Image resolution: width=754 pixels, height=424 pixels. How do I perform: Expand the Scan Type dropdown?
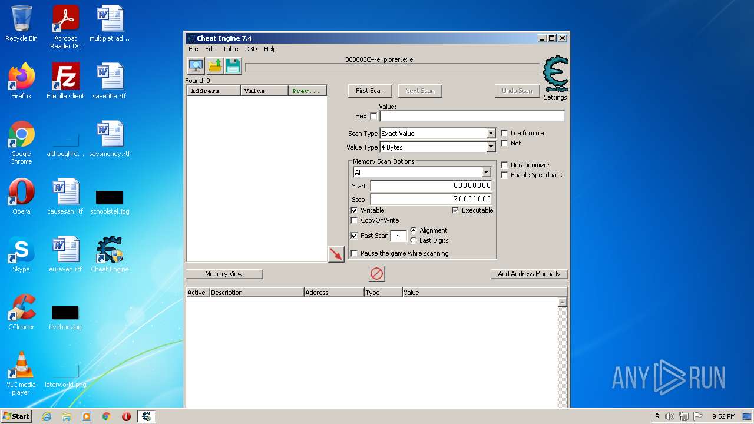(491, 134)
